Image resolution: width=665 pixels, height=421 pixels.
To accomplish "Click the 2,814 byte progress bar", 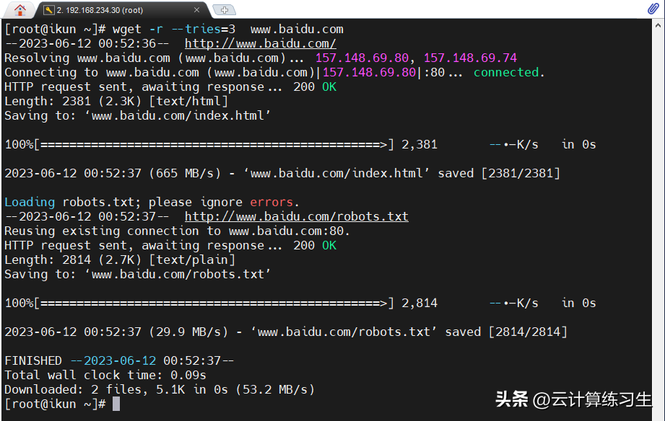I will pos(213,303).
